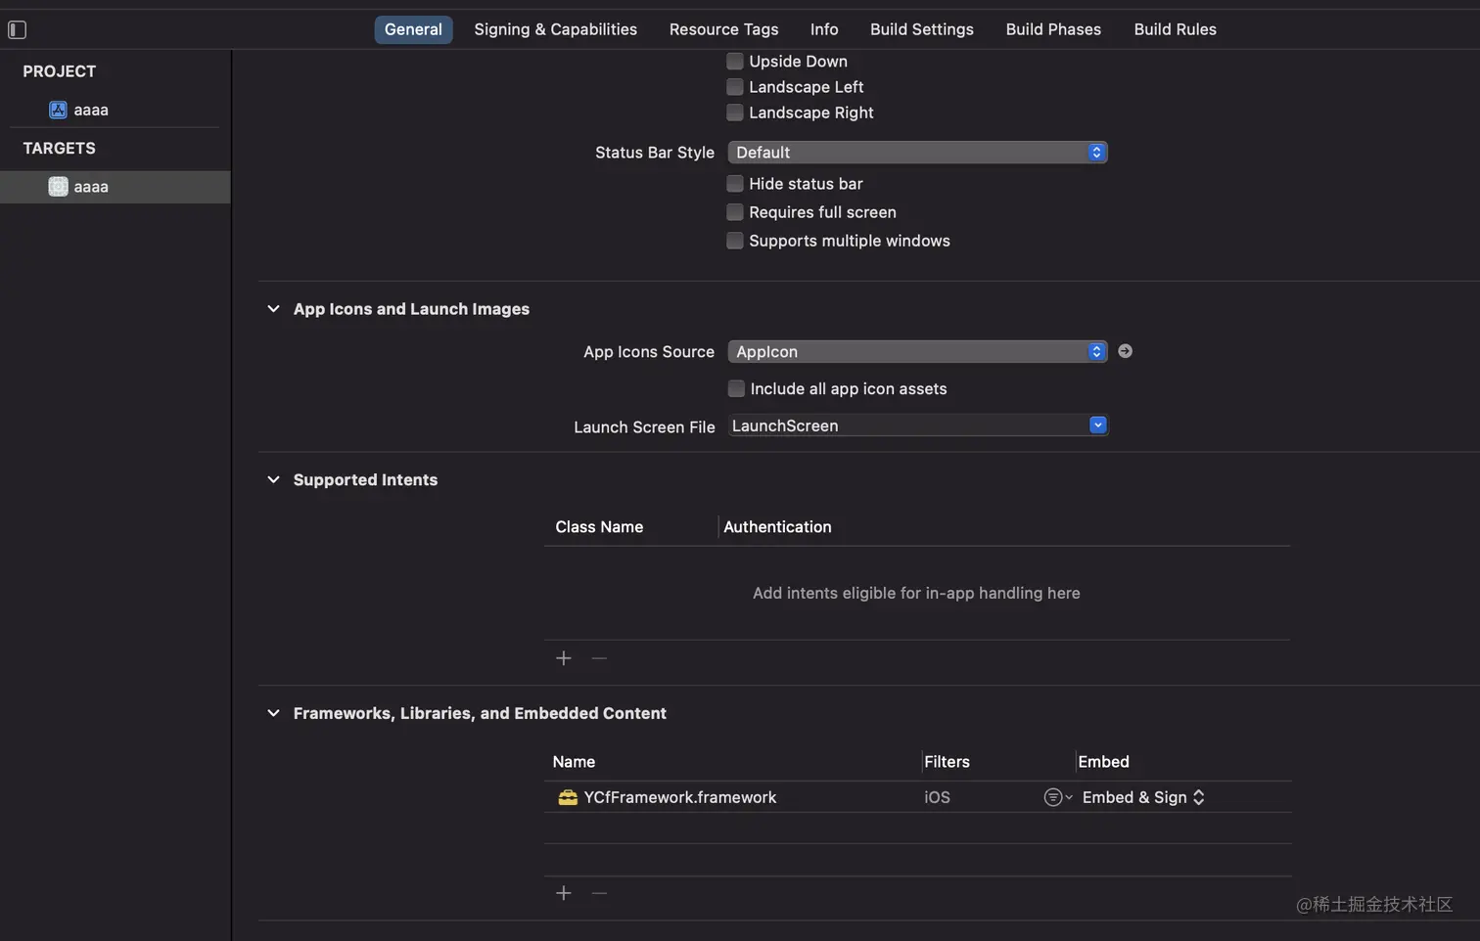Add framework with plus button
The height and width of the screenshot is (941, 1480).
(564, 893)
